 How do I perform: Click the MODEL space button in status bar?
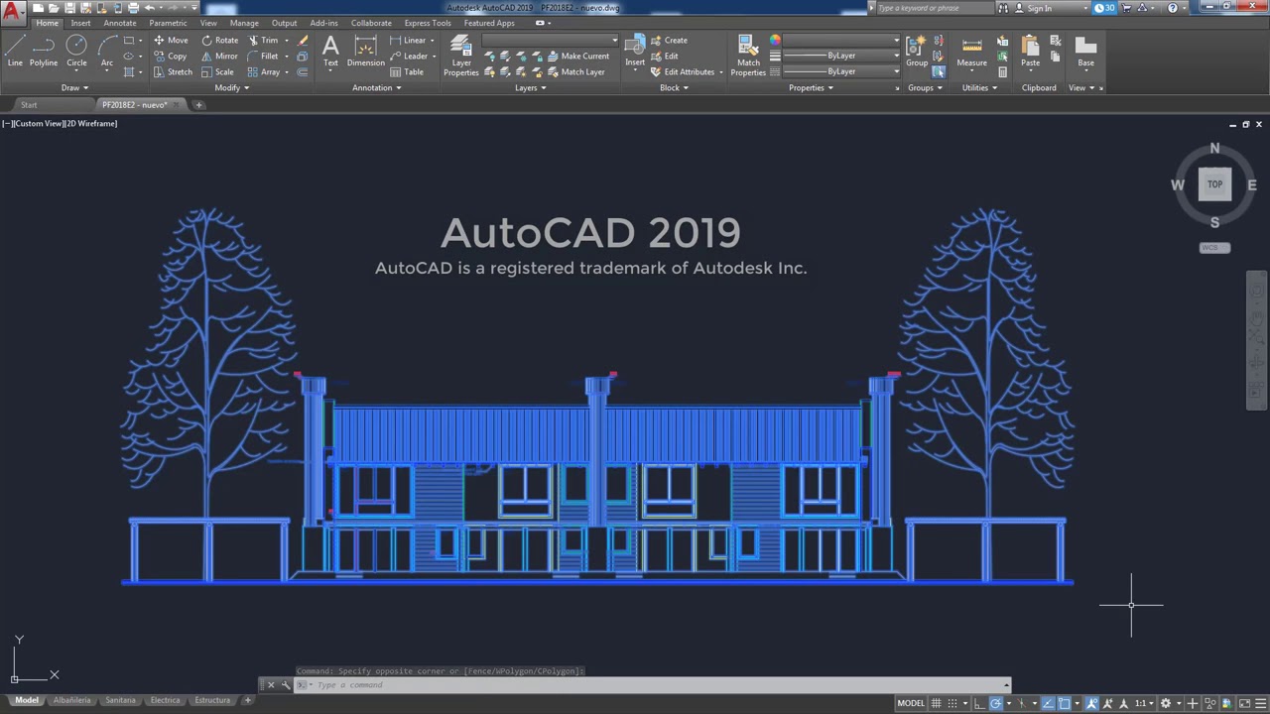[x=911, y=703]
